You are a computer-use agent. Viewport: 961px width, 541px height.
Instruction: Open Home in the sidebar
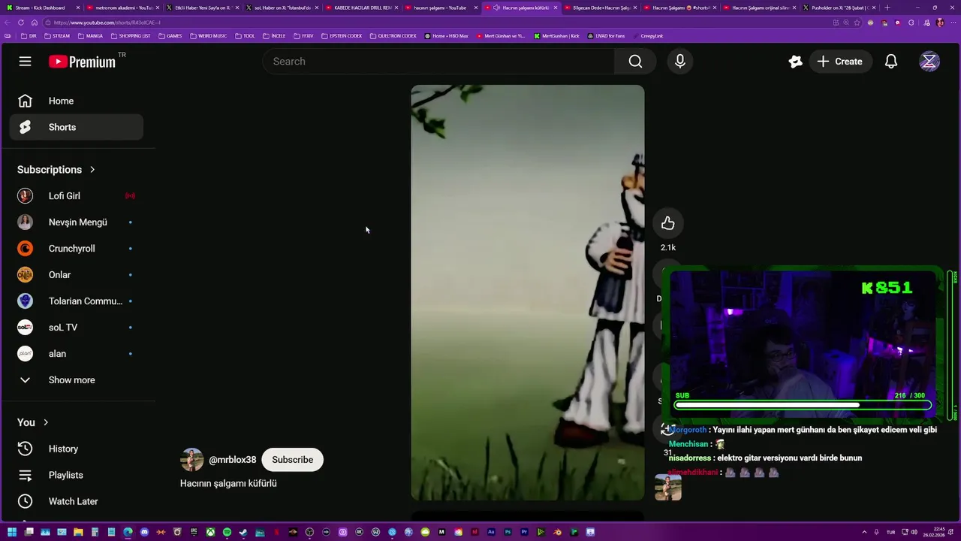pyautogui.click(x=76, y=101)
